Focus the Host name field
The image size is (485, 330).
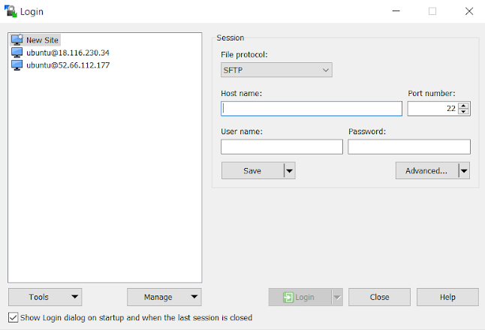pos(312,109)
